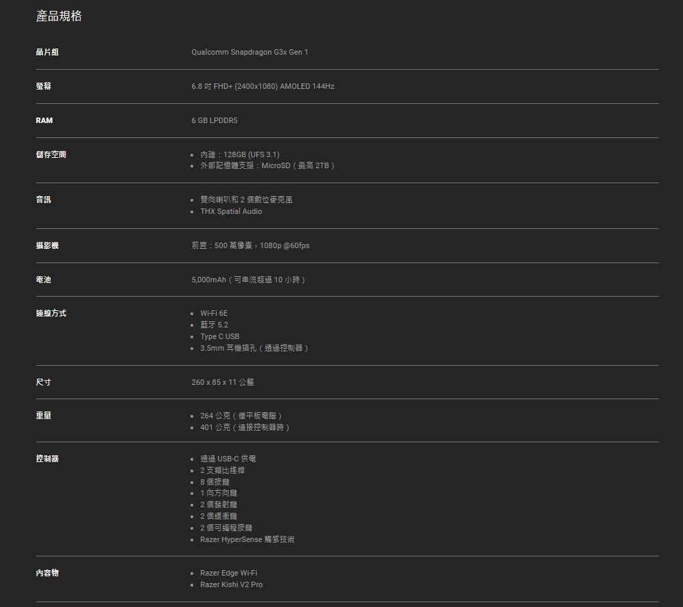Click the 攝影機 row label
Image resolution: width=683 pixels, height=607 pixels.
pos(47,245)
